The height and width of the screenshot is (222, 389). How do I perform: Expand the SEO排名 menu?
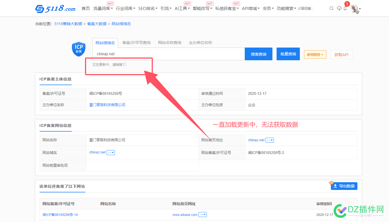148,9
